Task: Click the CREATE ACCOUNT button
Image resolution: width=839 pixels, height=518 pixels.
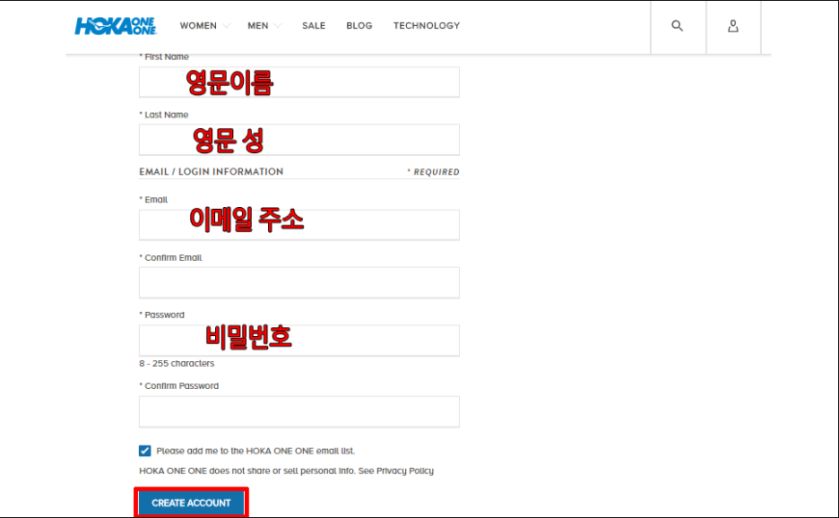Action: pyautogui.click(x=191, y=503)
